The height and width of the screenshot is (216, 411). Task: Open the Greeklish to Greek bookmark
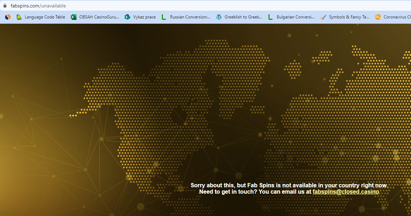(243, 17)
